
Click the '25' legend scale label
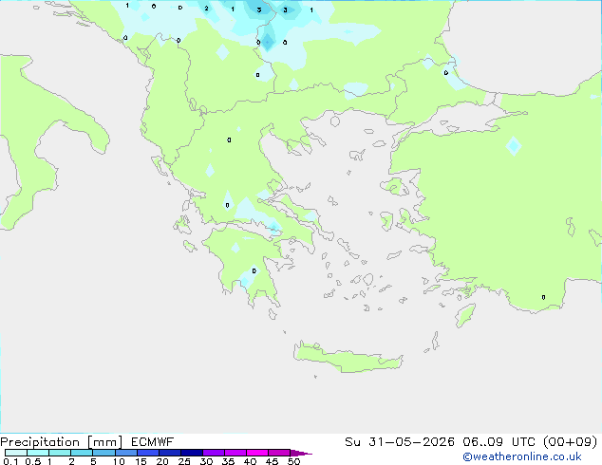184,461
